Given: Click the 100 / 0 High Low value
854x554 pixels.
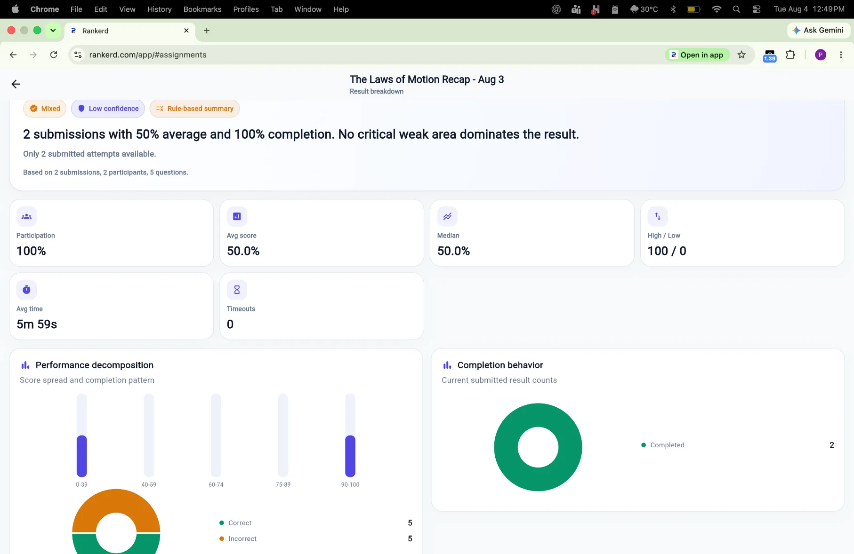Looking at the screenshot, I should pos(667,251).
